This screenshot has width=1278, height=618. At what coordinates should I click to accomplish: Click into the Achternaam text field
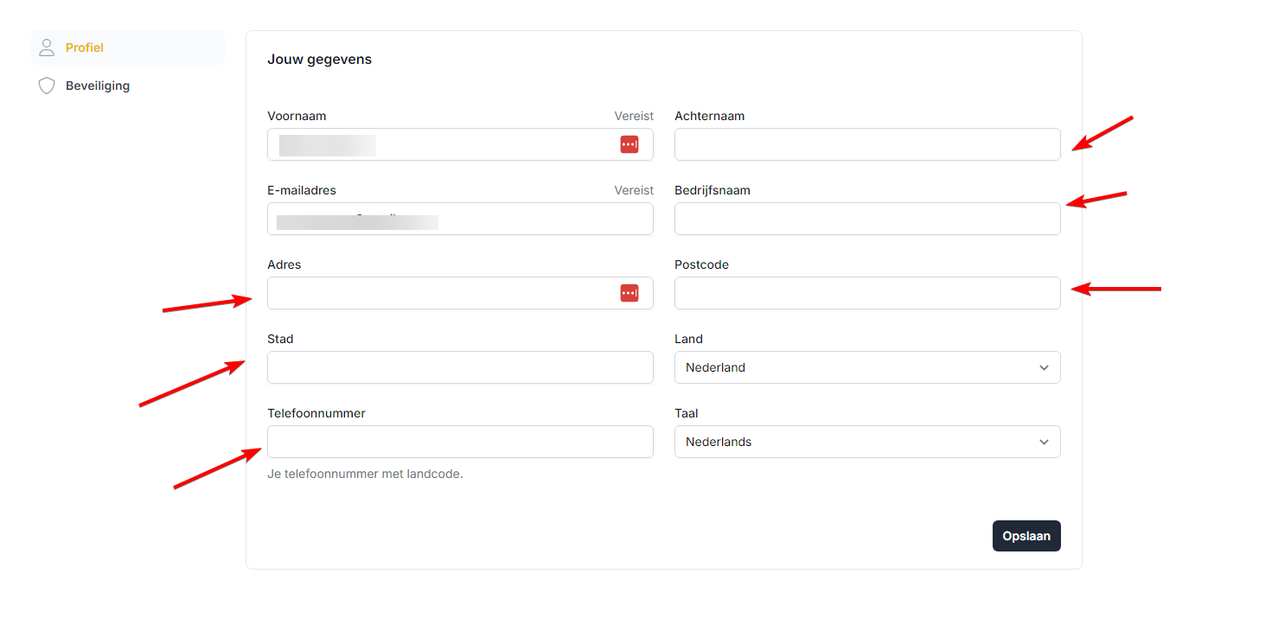click(x=866, y=144)
